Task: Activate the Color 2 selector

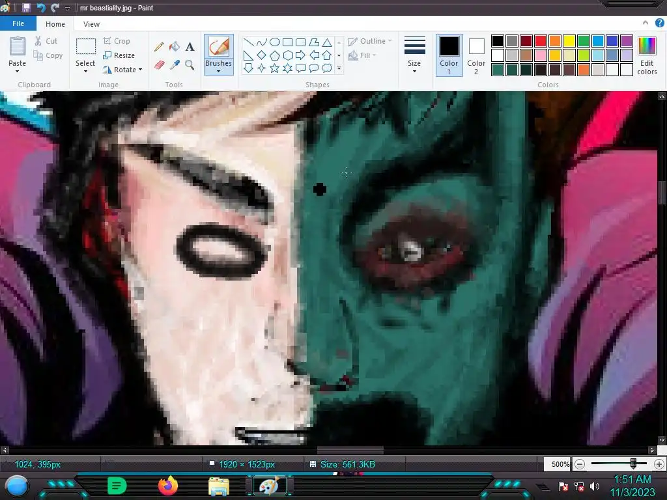Action: point(476,56)
